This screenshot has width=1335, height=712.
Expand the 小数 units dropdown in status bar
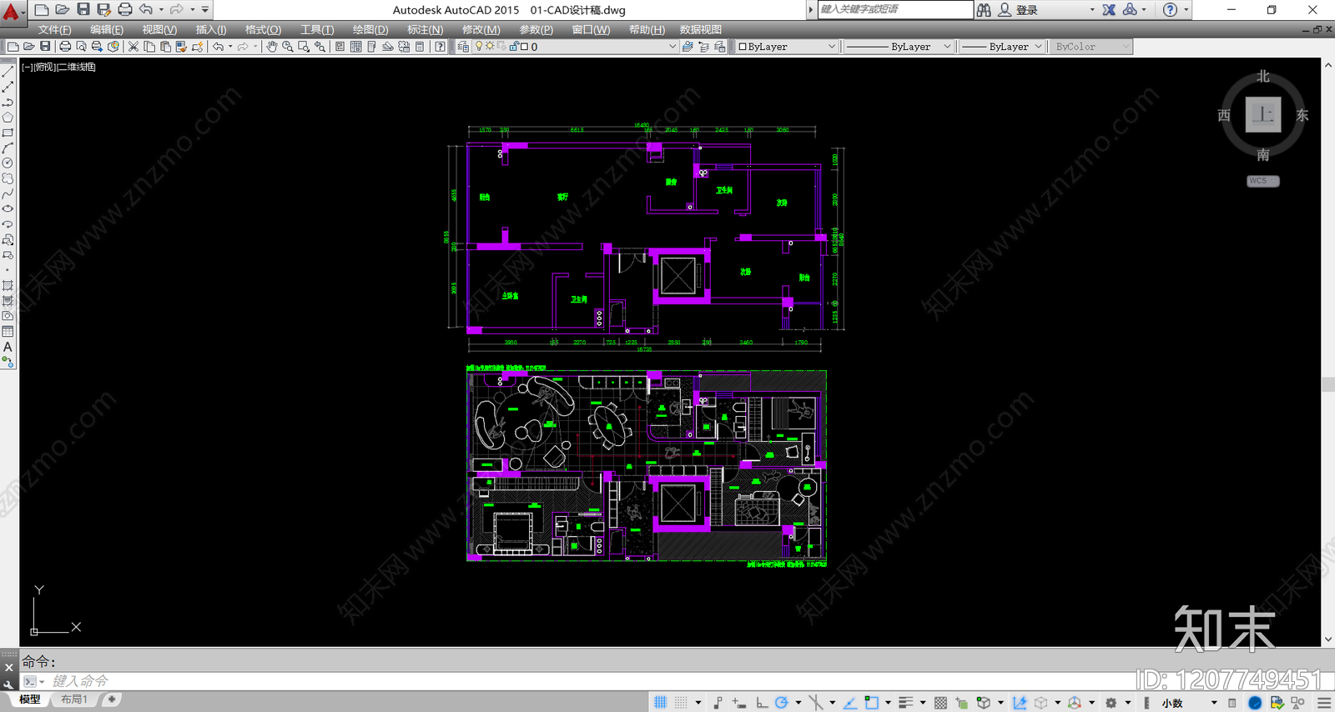[x=1214, y=703]
